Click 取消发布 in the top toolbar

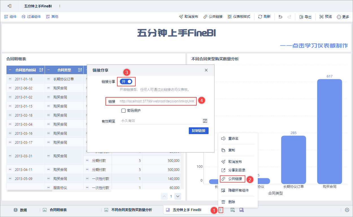[189, 17]
